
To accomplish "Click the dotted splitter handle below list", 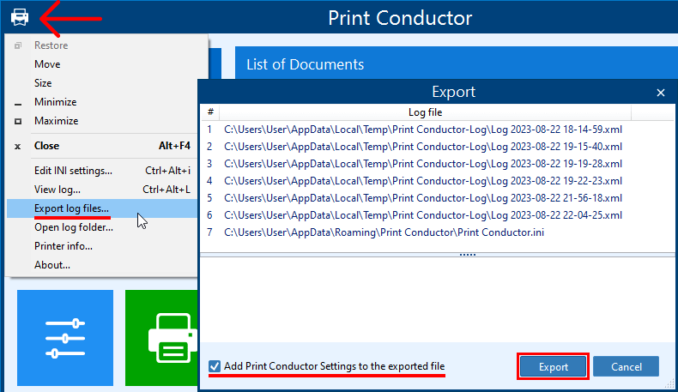I will tap(468, 255).
